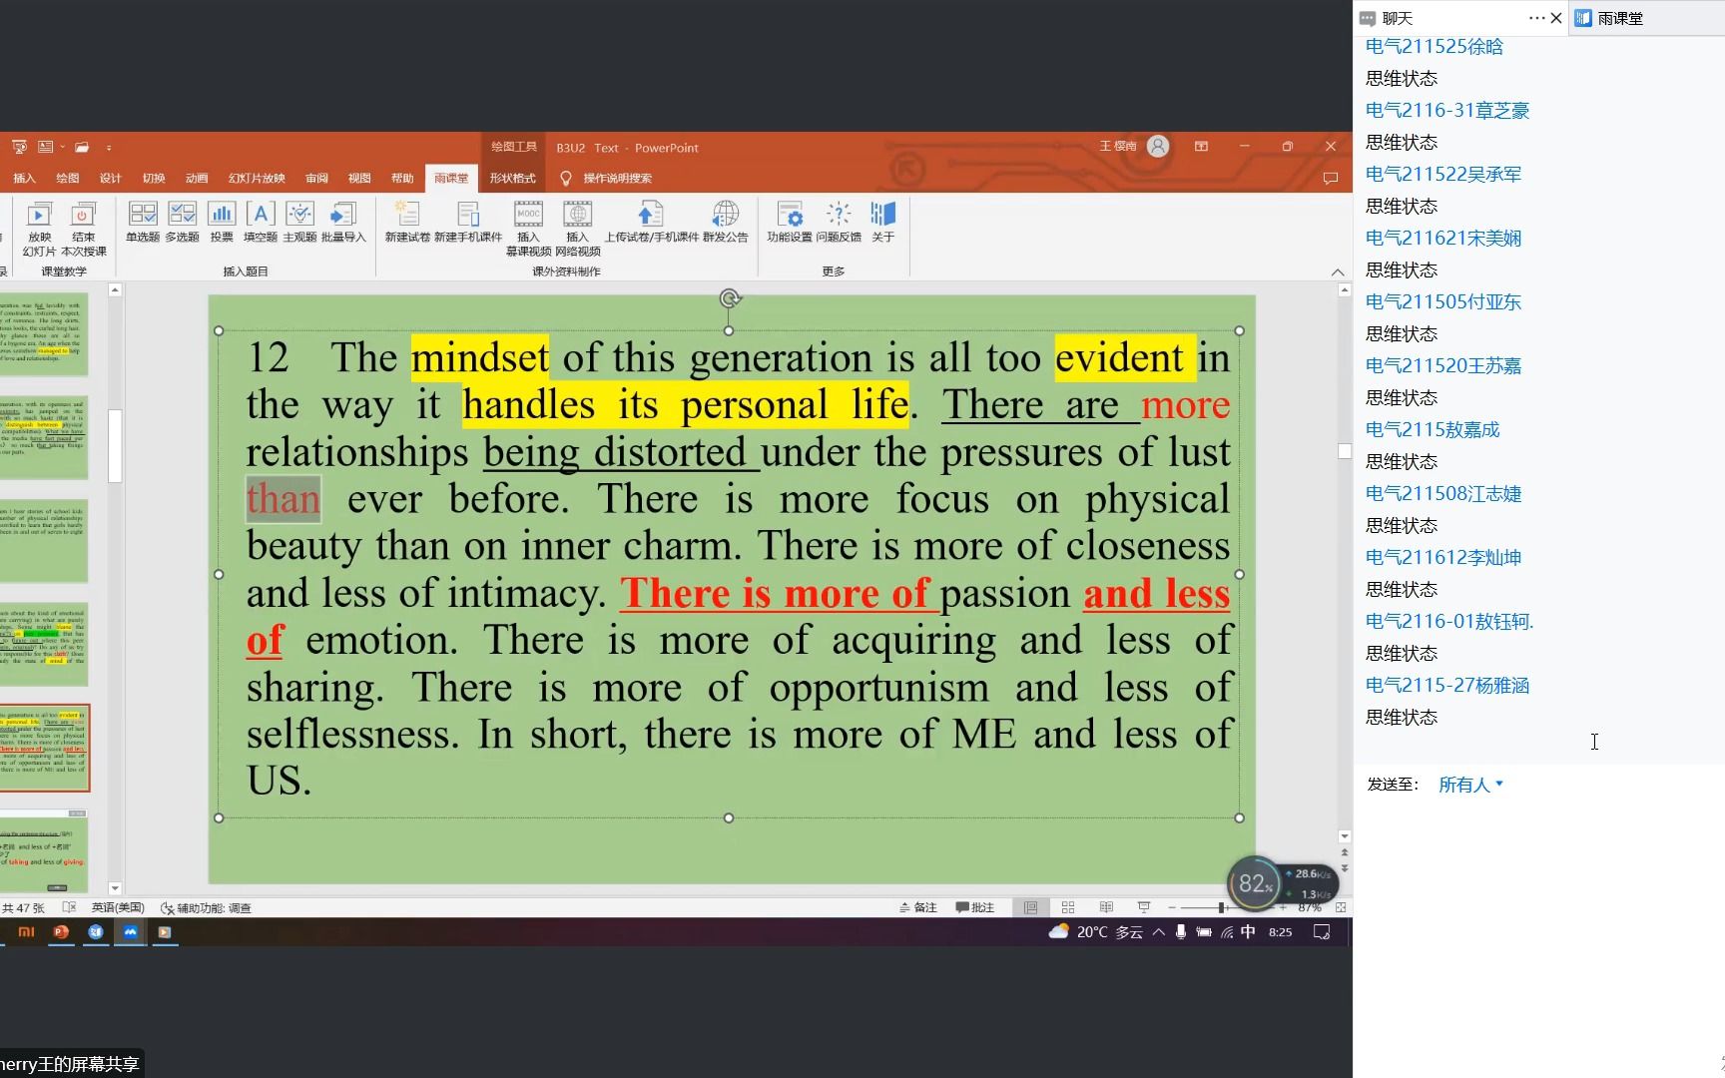Insert a 多选题 multiple-choice question
This screenshot has height=1078, width=1725.
(182, 222)
